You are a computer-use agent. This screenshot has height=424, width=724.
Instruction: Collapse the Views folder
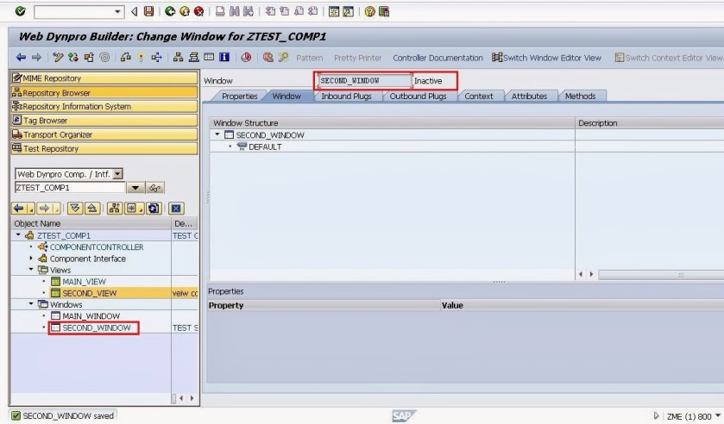coord(31,270)
